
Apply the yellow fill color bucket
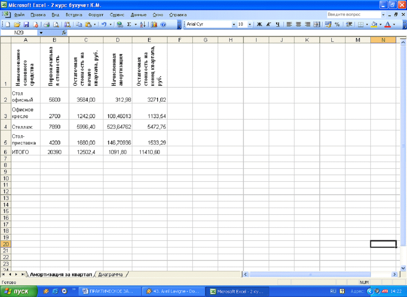[374, 25]
